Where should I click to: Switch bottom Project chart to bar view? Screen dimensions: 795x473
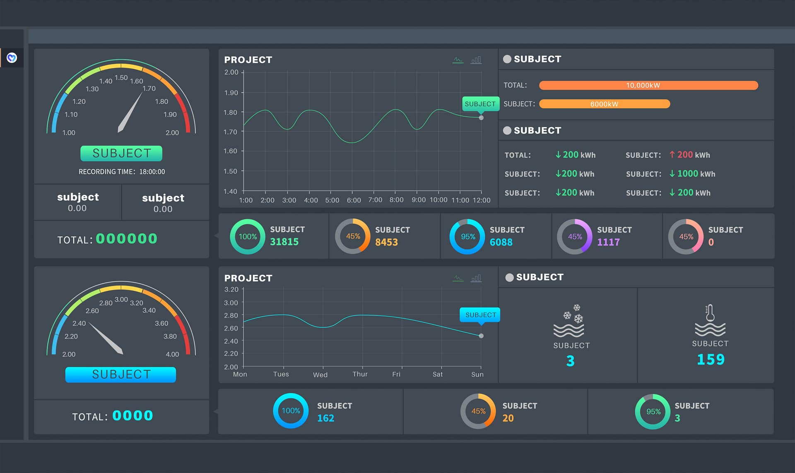tap(476, 278)
